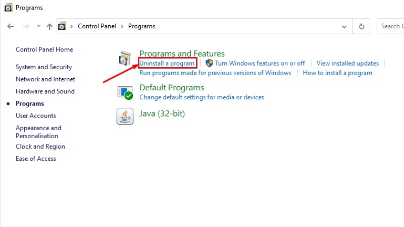404x227 pixels.
Task: Select Control Panel breadcrumb in address bar
Action: tap(97, 26)
